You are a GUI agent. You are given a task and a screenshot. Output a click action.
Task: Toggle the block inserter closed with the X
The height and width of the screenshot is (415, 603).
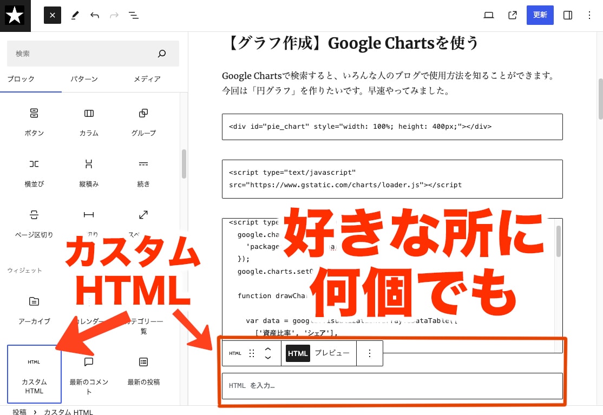(52, 15)
